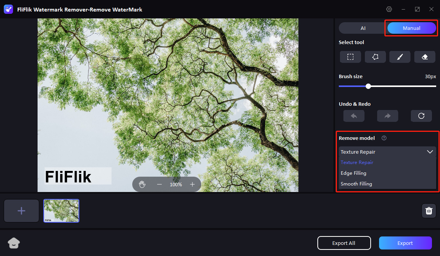Select the rectangle selection tool
The height and width of the screenshot is (256, 440).
coord(350,56)
